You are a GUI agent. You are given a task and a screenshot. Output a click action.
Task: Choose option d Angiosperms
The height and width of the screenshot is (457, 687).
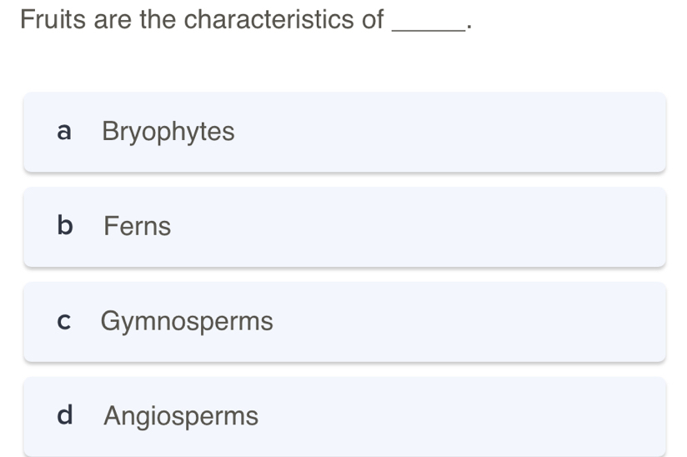pyautogui.click(x=344, y=415)
